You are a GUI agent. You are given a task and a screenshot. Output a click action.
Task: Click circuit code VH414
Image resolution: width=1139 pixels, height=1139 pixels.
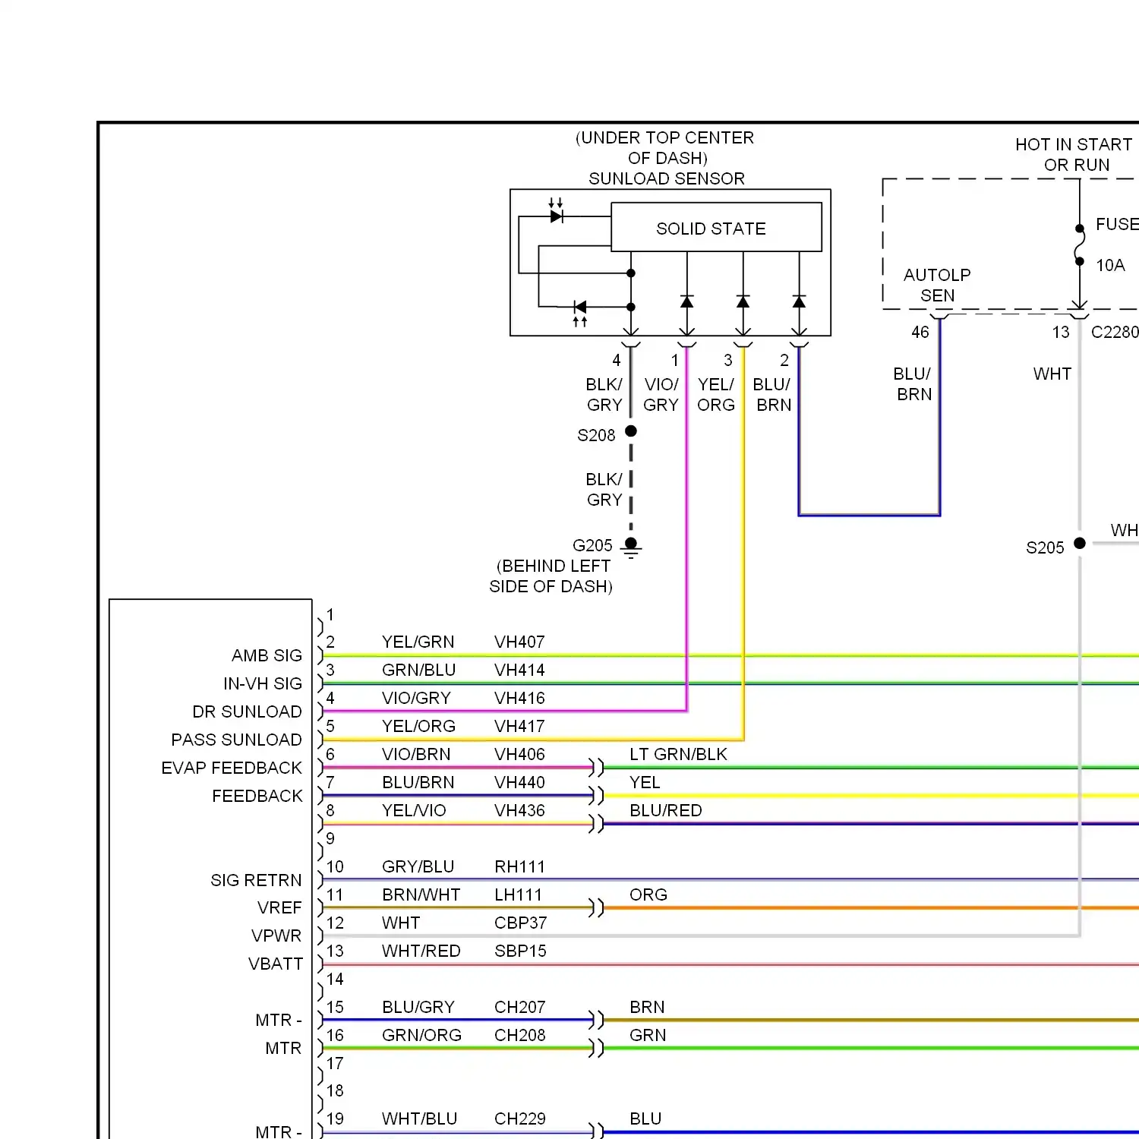[519, 670]
